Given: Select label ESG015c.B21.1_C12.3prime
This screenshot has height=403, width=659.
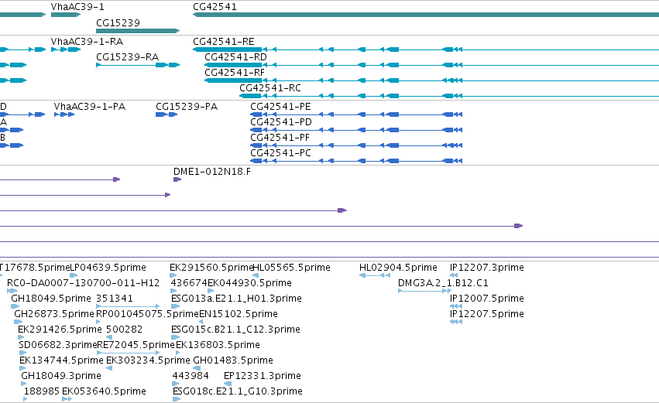Looking at the screenshot, I should tap(235, 330).
